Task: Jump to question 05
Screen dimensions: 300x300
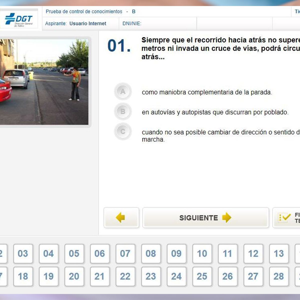Action: [x=74, y=253]
